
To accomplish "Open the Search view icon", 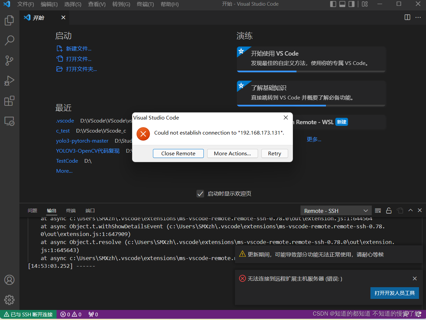I will coord(9,41).
